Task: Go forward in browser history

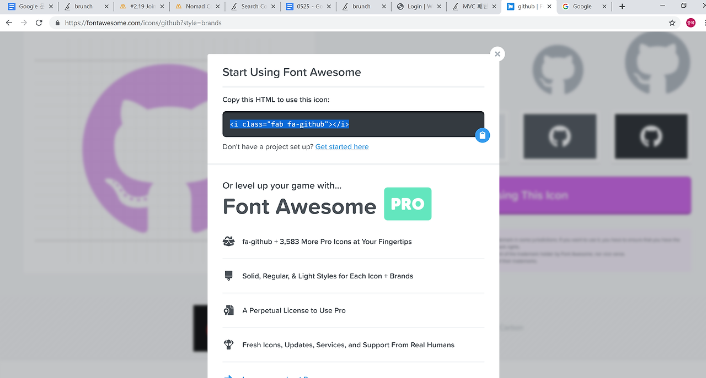Action: coord(24,23)
